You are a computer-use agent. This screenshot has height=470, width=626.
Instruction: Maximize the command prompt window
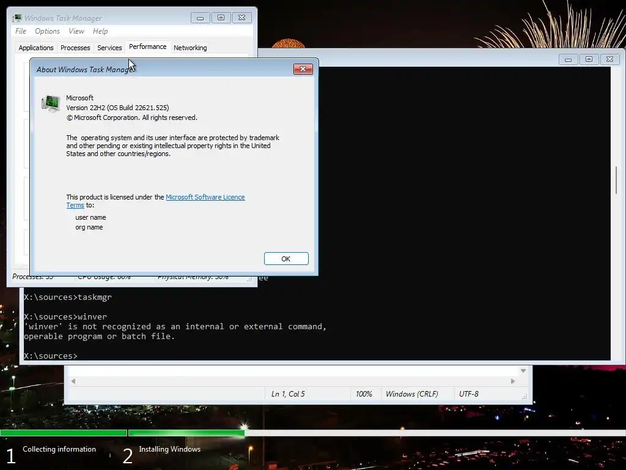click(589, 59)
